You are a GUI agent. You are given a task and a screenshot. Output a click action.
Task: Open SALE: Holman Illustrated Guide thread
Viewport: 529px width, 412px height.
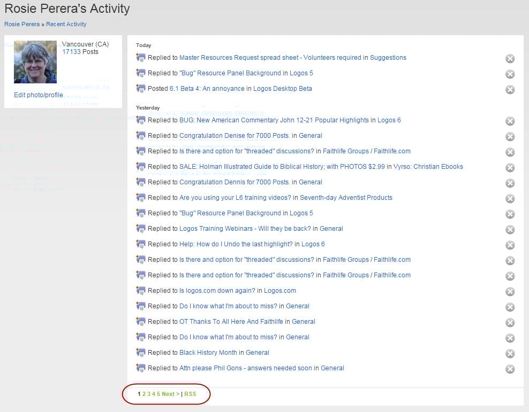coord(282,167)
